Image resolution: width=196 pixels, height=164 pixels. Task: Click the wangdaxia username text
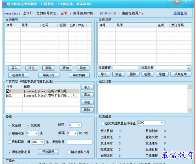pos(12,13)
